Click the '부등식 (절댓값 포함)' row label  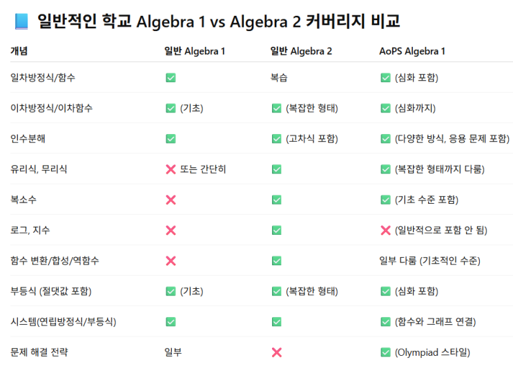pyautogui.click(x=51, y=292)
